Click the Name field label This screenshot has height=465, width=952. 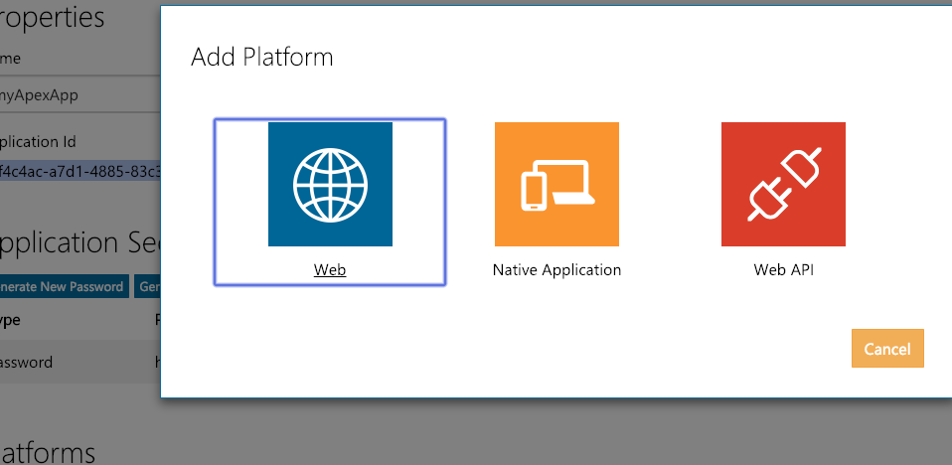pyautogui.click(x=10, y=59)
